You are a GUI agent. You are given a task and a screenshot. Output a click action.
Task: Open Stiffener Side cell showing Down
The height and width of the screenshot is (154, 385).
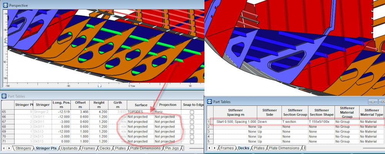(269, 122)
